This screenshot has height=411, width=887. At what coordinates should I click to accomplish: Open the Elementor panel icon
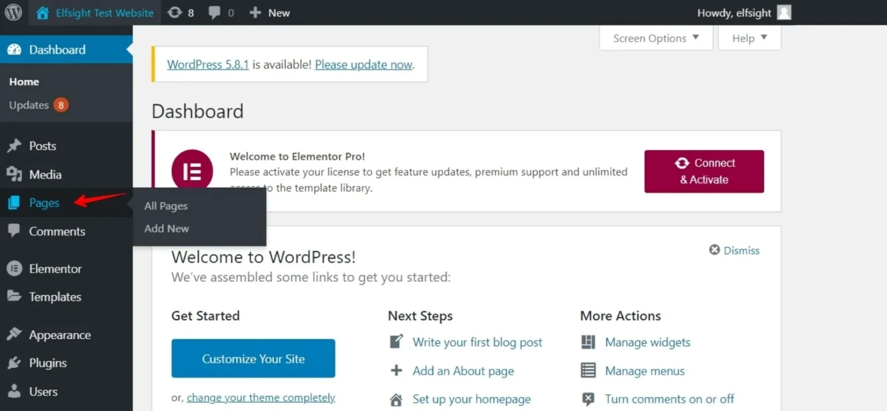(x=15, y=268)
